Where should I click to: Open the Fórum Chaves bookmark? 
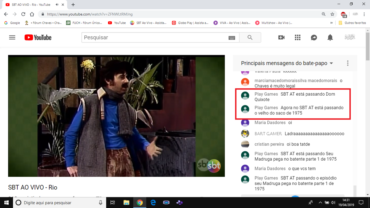click(x=43, y=23)
